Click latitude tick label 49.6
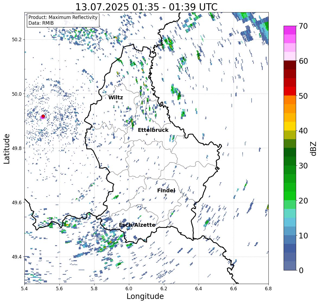 tap(17, 202)
